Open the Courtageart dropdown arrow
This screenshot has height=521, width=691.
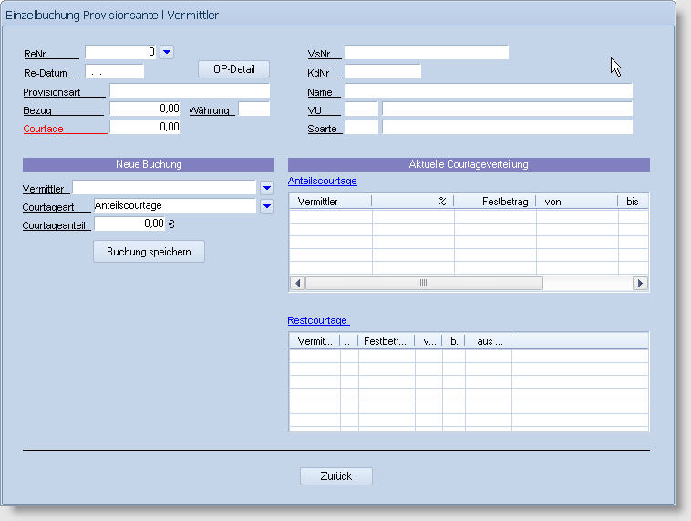[266, 206]
